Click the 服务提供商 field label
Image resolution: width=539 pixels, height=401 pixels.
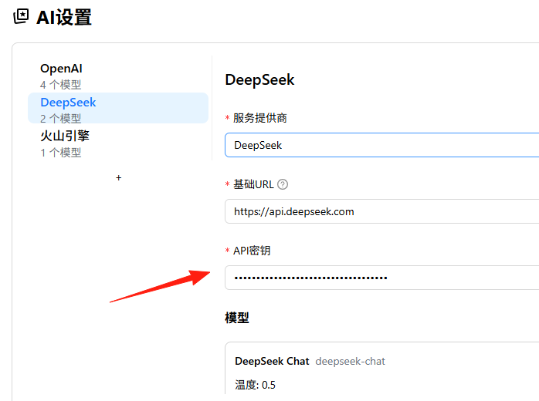(x=260, y=118)
